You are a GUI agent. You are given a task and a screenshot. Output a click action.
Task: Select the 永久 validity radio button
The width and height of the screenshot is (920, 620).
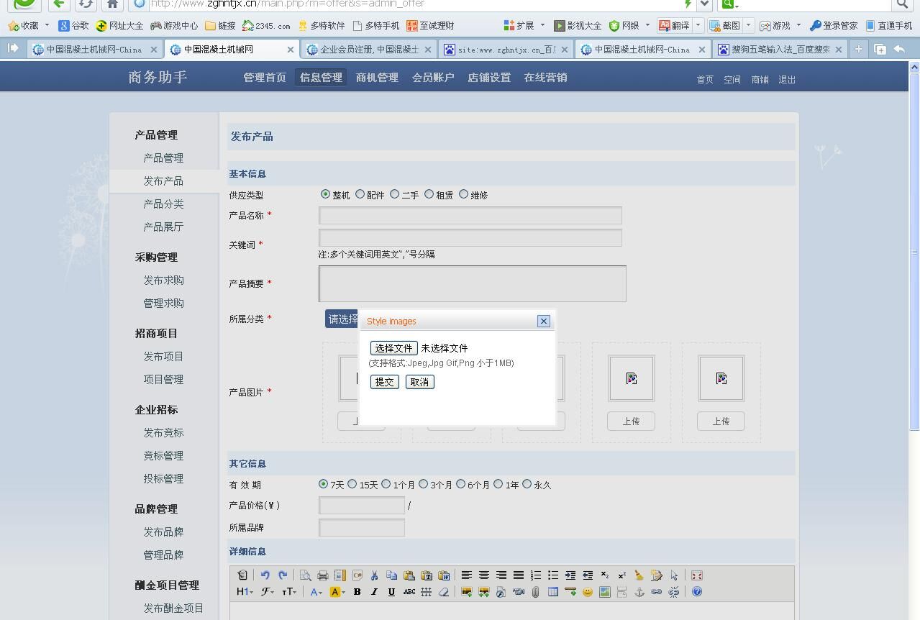(x=527, y=484)
